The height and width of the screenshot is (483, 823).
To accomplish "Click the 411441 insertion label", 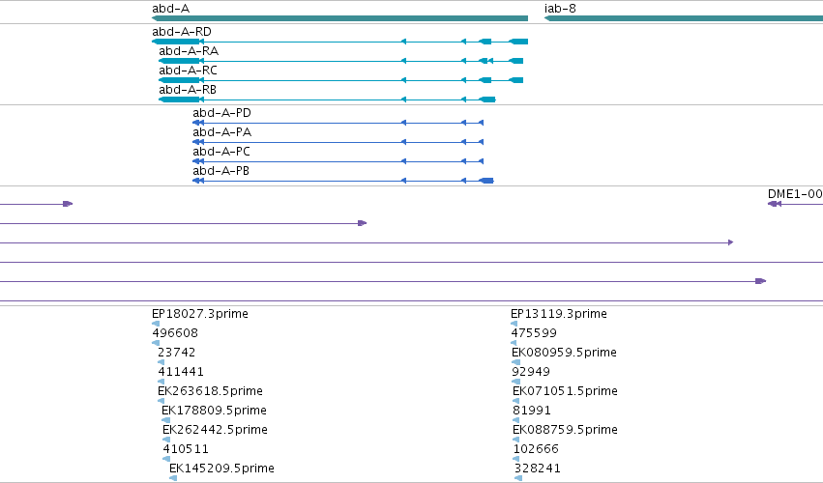I will pyautogui.click(x=181, y=372).
